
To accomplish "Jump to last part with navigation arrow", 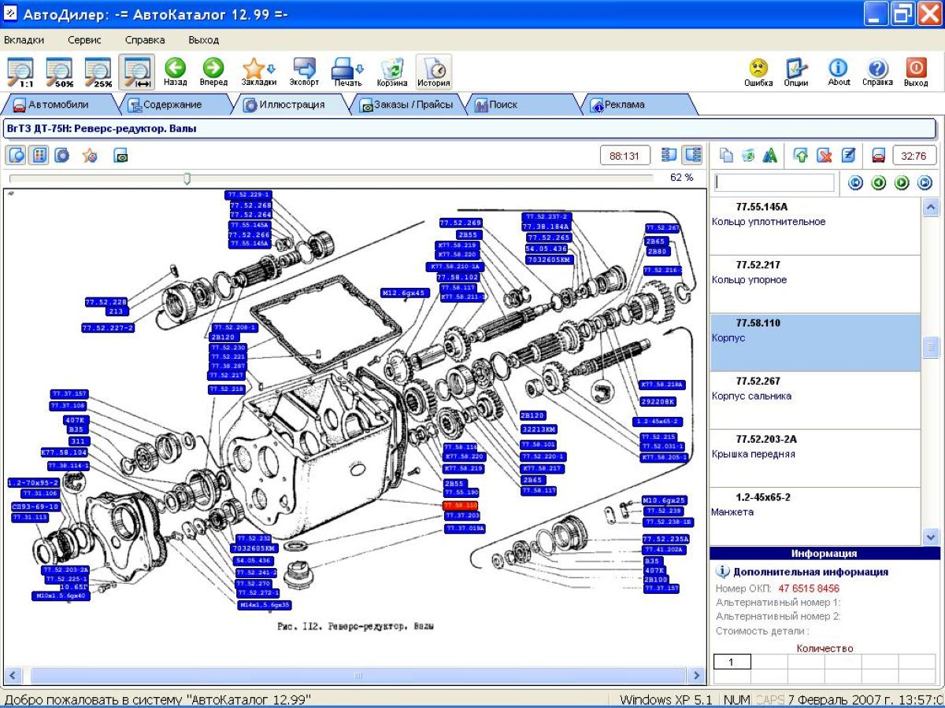I will (x=925, y=183).
